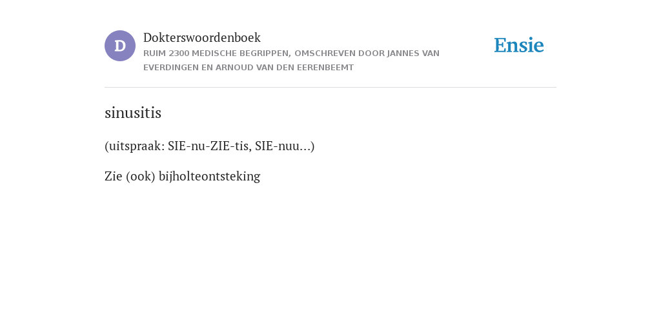
Task: Open the Dokterswoordenboek title
Action: 202,37
